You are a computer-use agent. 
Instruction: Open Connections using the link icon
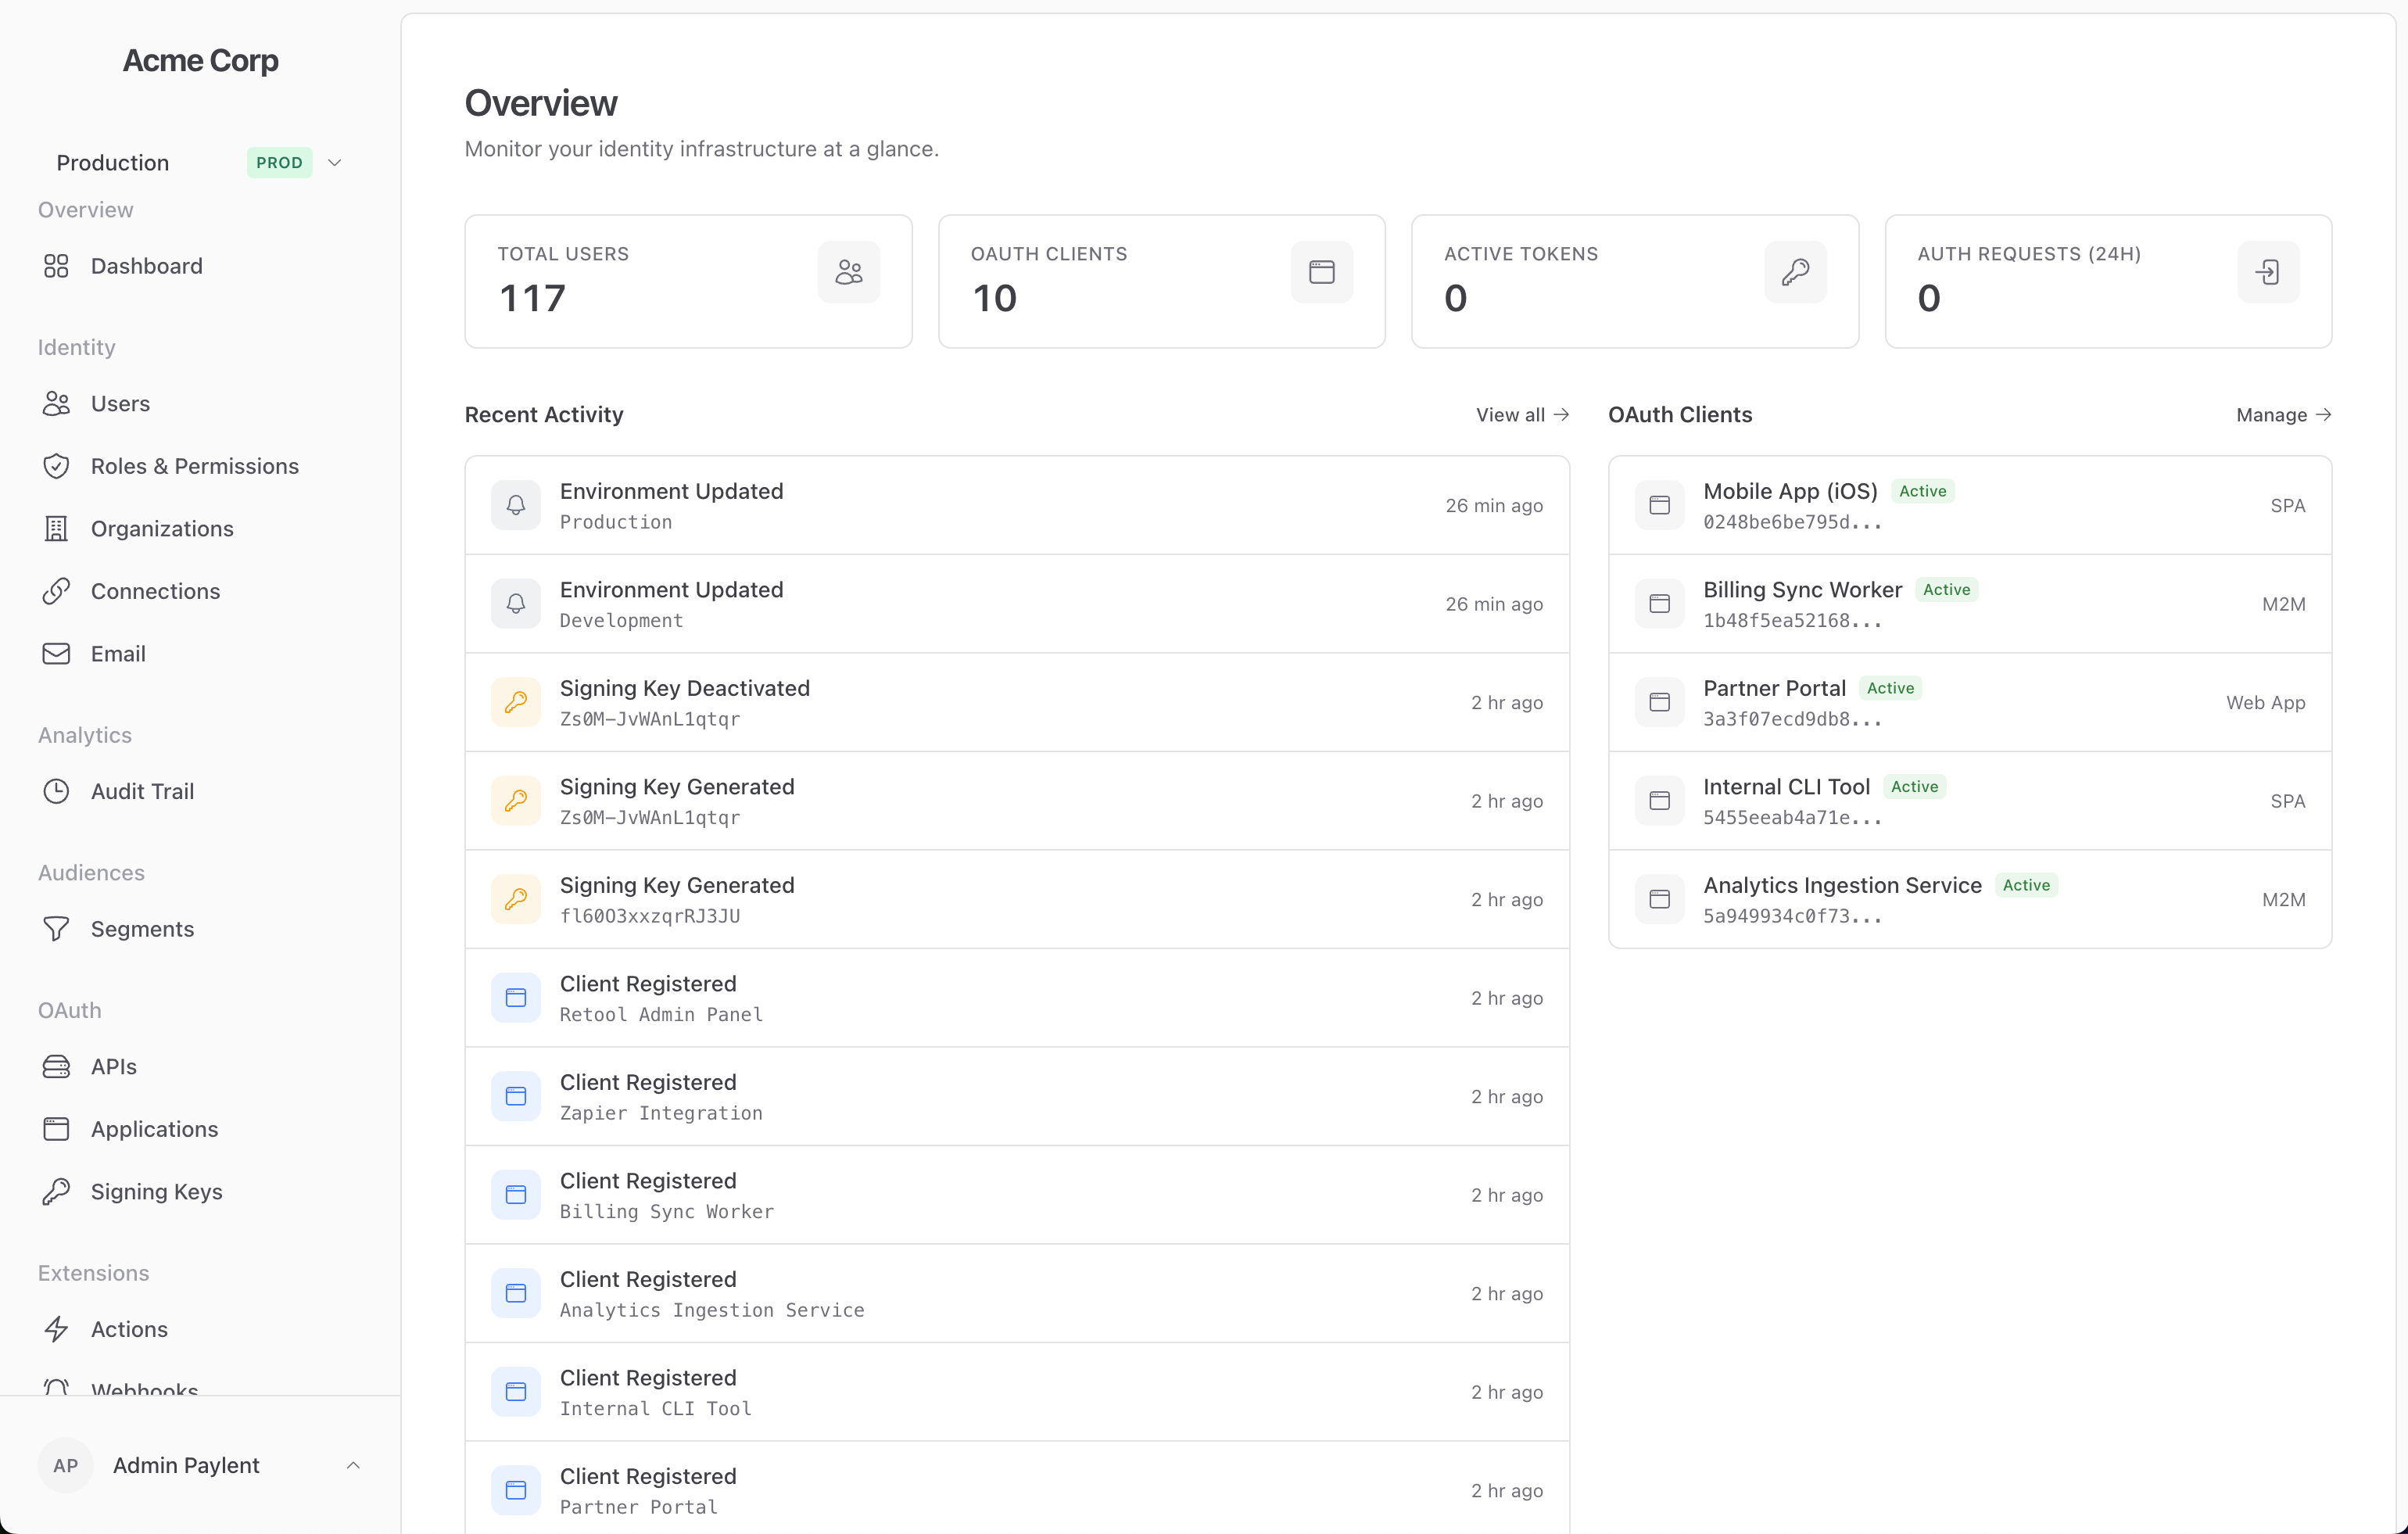coord(56,591)
